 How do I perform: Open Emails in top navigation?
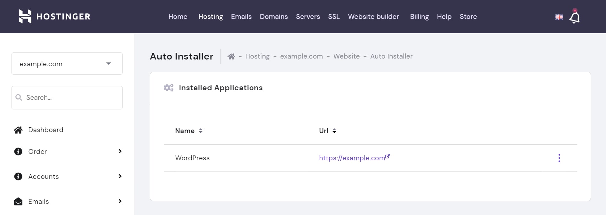coord(241,17)
